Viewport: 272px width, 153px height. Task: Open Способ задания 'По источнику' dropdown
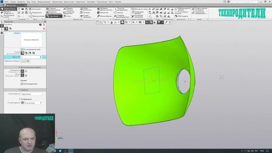31,103
